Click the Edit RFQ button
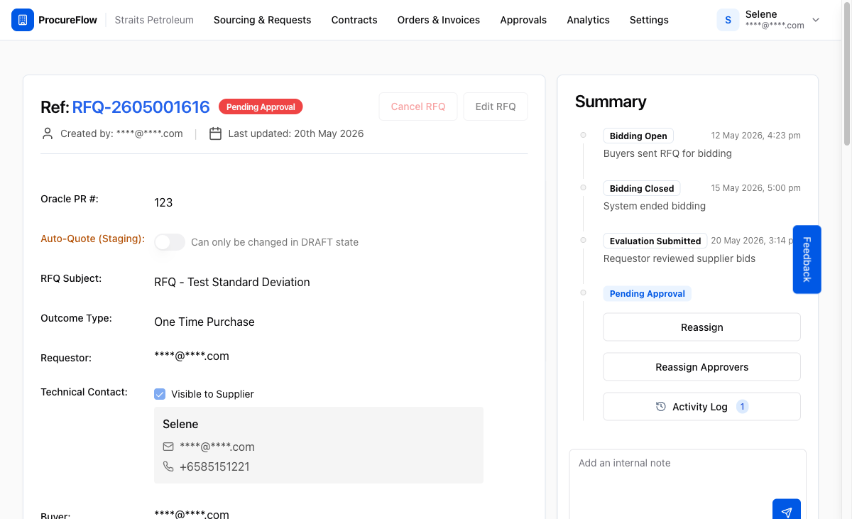The width and height of the screenshot is (852, 519). [496, 106]
